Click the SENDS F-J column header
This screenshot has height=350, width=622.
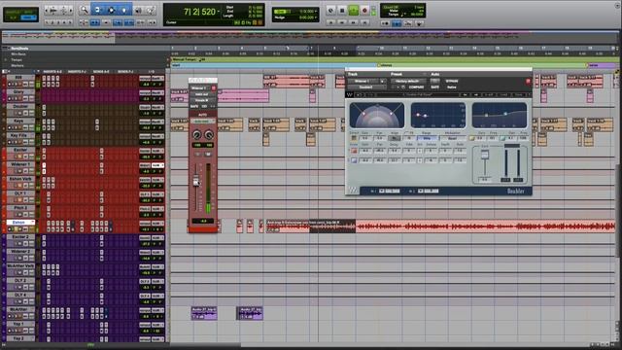[125, 71]
